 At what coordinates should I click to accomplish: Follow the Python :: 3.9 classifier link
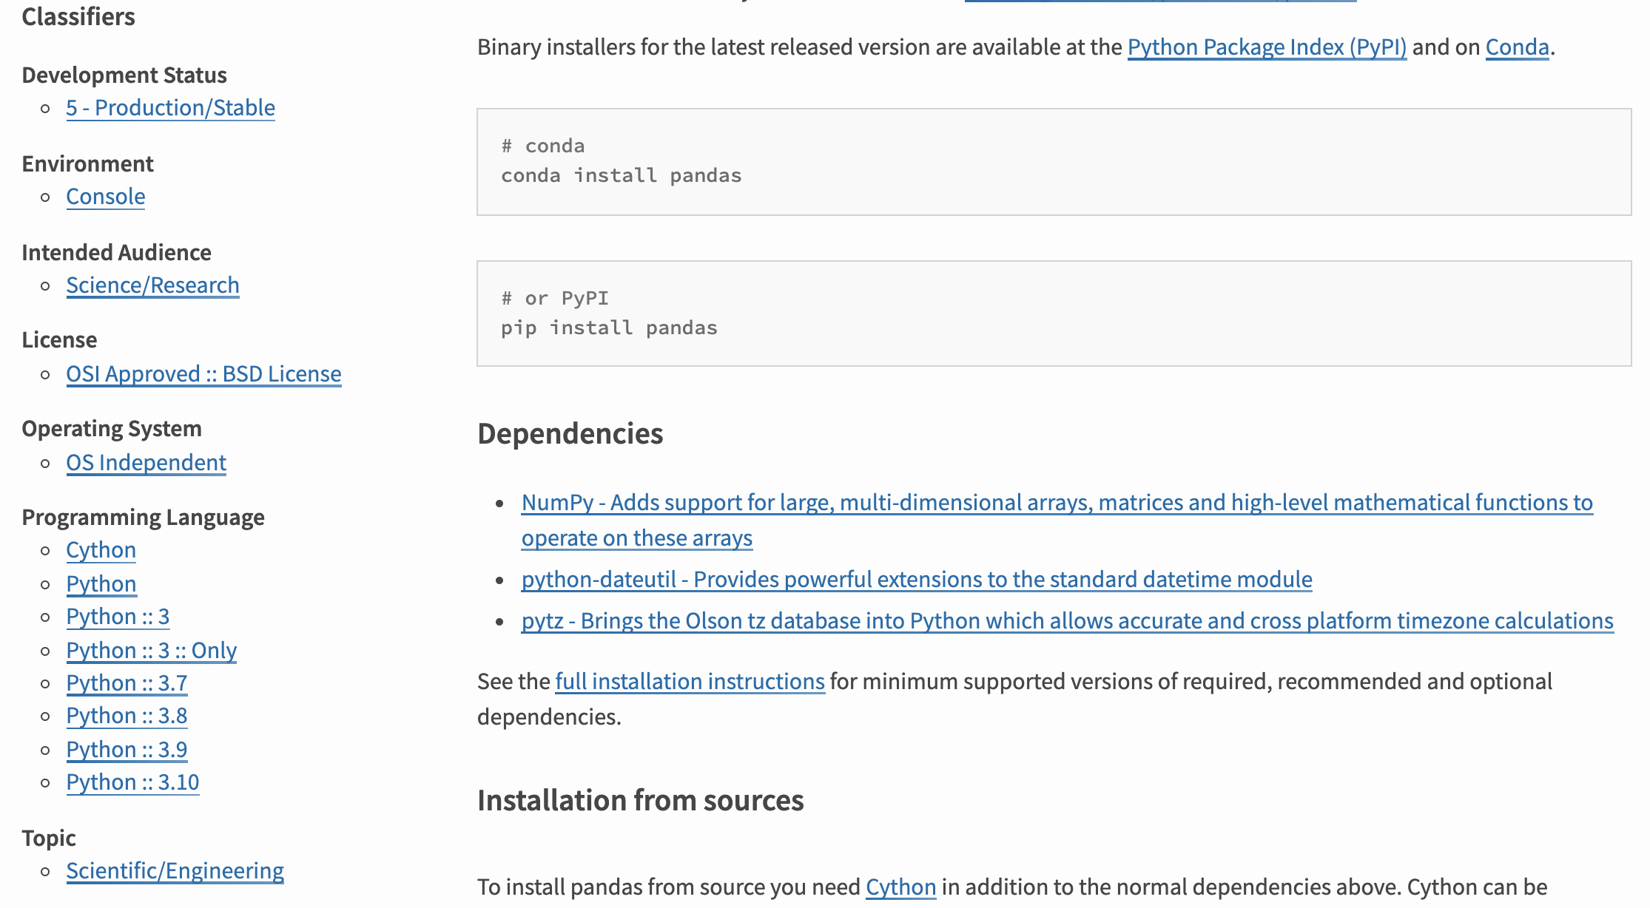127,750
